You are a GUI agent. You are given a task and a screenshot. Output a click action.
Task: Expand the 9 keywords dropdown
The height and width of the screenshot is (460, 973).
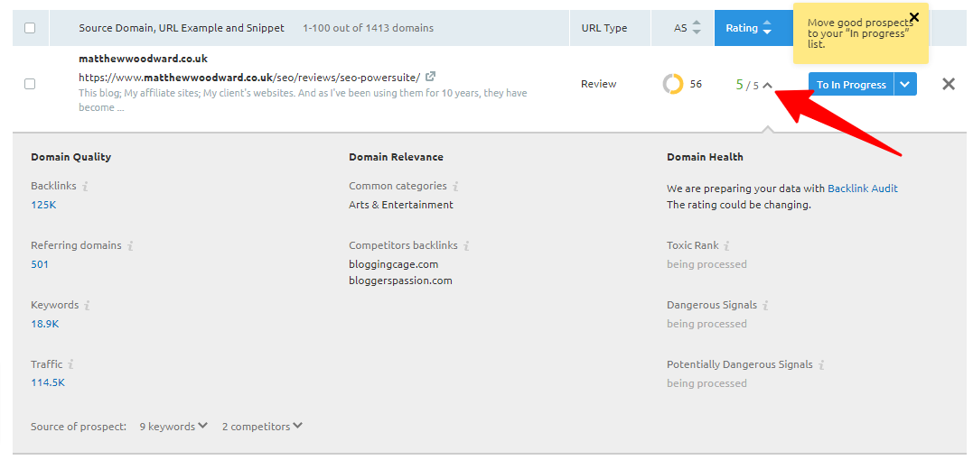pyautogui.click(x=173, y=427)
